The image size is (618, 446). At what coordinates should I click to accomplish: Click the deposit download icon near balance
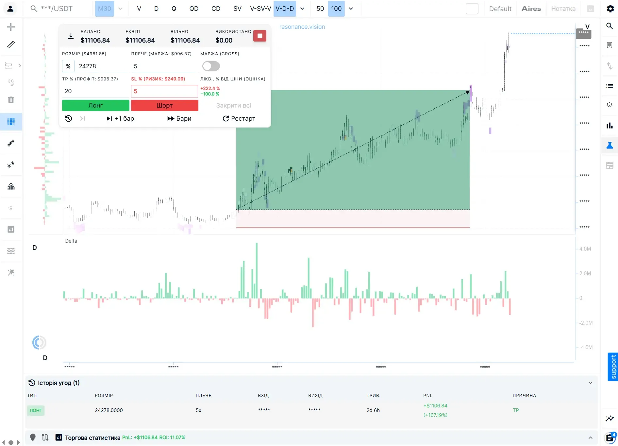(71, 36)
